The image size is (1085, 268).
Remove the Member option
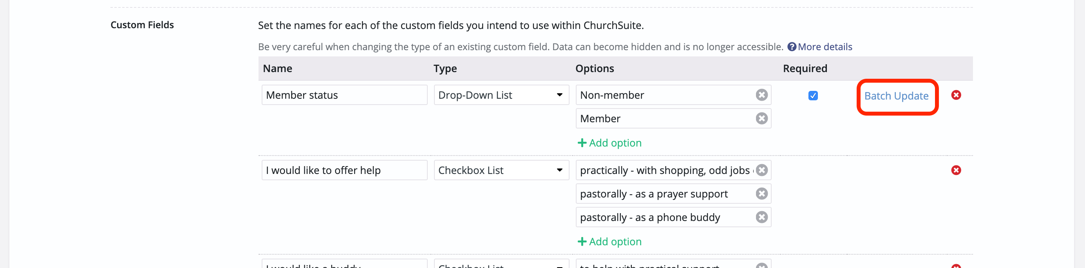point(761,119)
